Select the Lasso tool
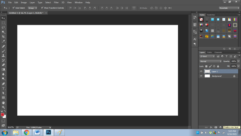 4,27
